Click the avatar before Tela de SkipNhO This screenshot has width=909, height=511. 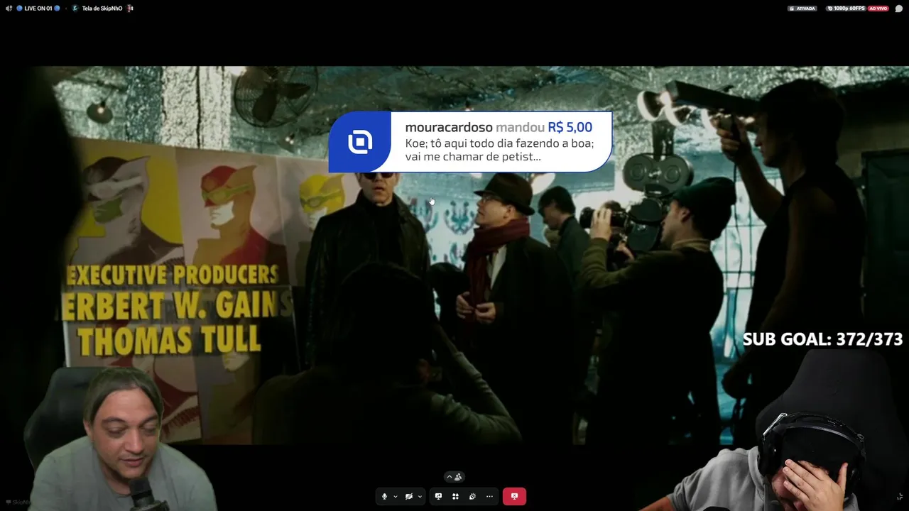tap(75, 9)
